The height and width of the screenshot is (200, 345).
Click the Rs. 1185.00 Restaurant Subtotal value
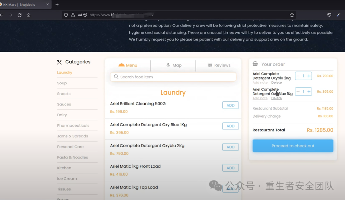pos(325,109)
